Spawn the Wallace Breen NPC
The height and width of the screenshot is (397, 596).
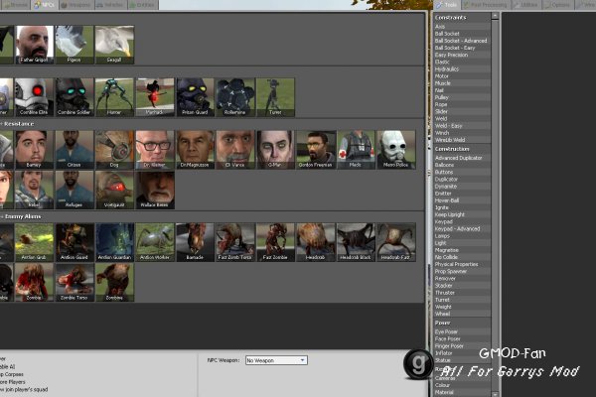point(155,190)
